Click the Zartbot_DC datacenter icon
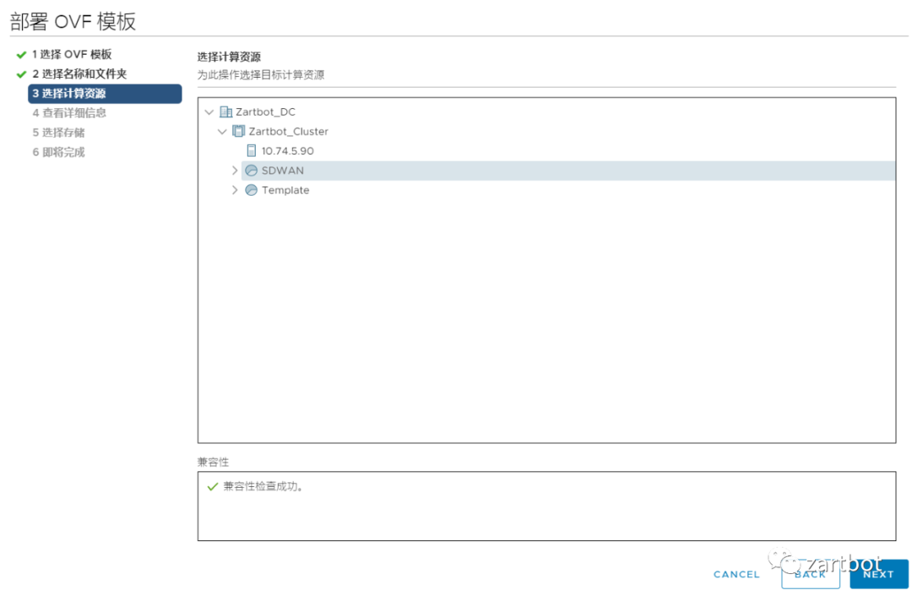 coord(225,111)
